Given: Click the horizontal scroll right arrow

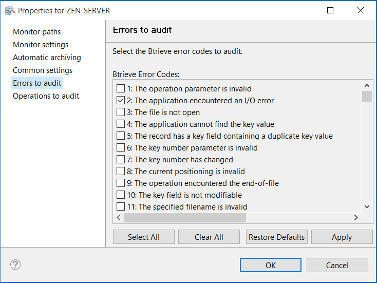Looking at the screenshot, I should click(x=355, y=218).
